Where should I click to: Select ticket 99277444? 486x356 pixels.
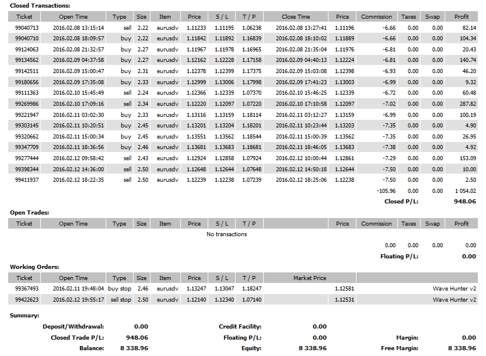click(27, 158)
